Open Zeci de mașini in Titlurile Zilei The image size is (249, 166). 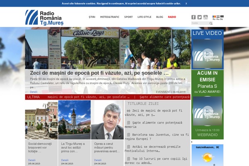coord(154,112)
